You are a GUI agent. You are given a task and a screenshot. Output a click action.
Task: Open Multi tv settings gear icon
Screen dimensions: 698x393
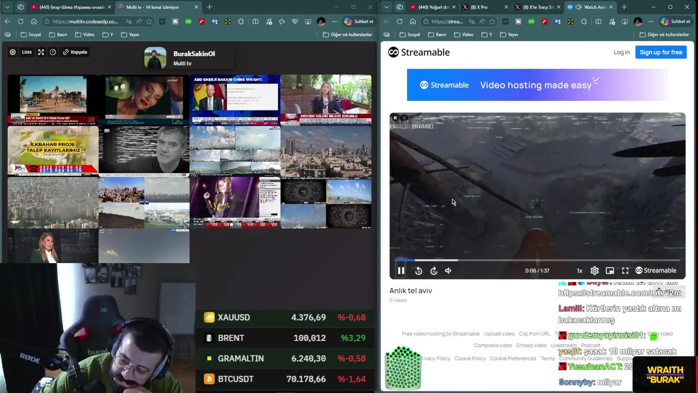point(13,52)
